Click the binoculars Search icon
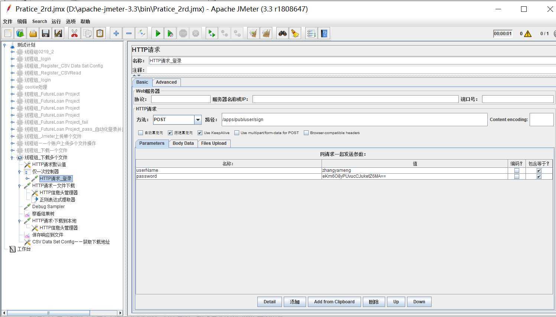556x317 pixels. pyautogui.click(x=283, y=33)
